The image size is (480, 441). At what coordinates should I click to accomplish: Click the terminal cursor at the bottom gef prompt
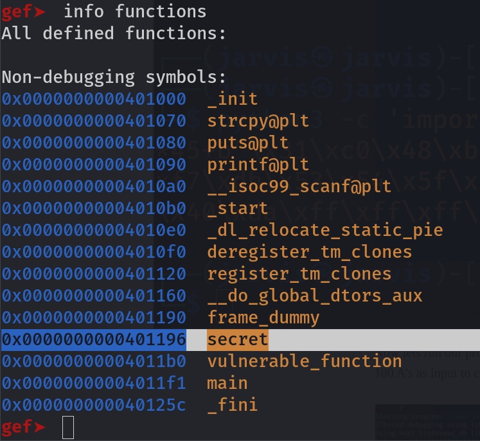[x=67, y=428]
